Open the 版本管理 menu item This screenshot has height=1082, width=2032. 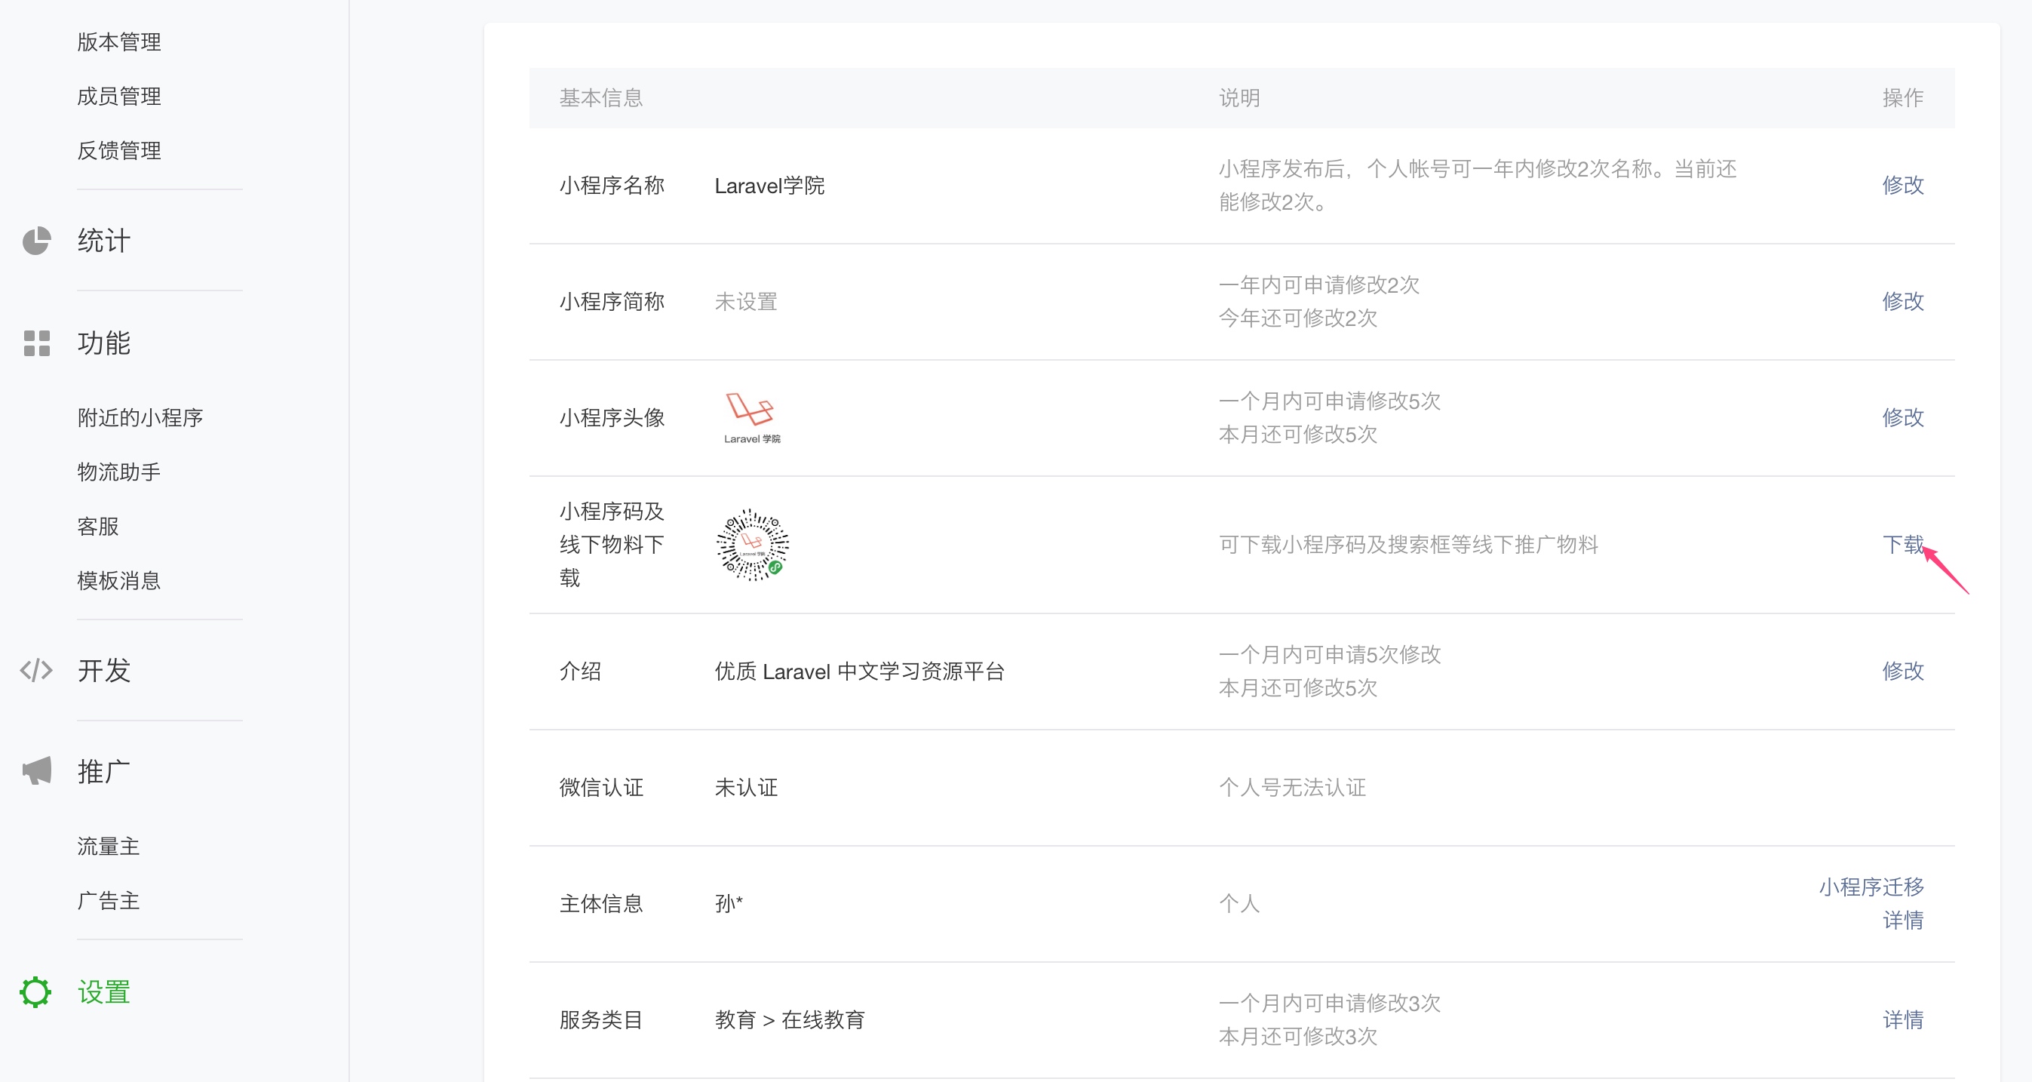(x=119, y=41)
